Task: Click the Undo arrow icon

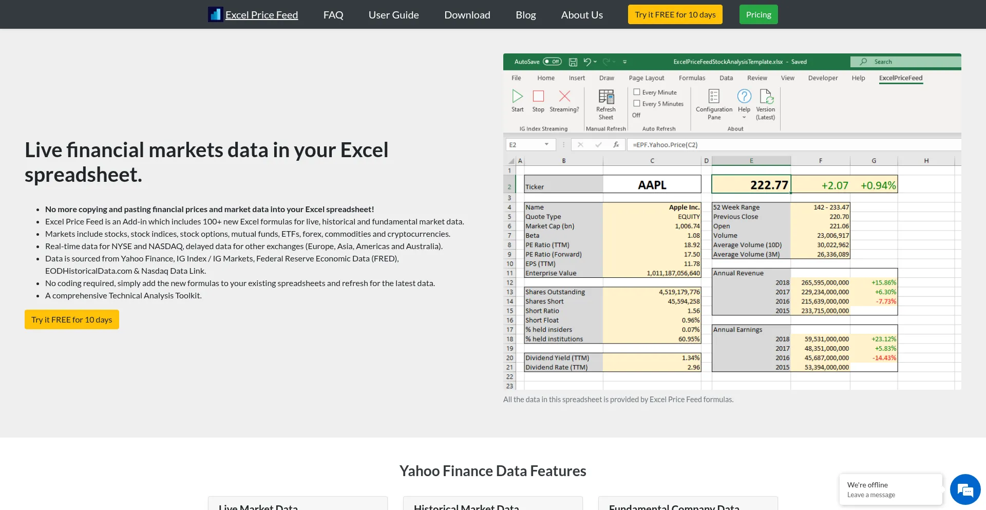Action: pyautogui.click(x=587, y=62)
